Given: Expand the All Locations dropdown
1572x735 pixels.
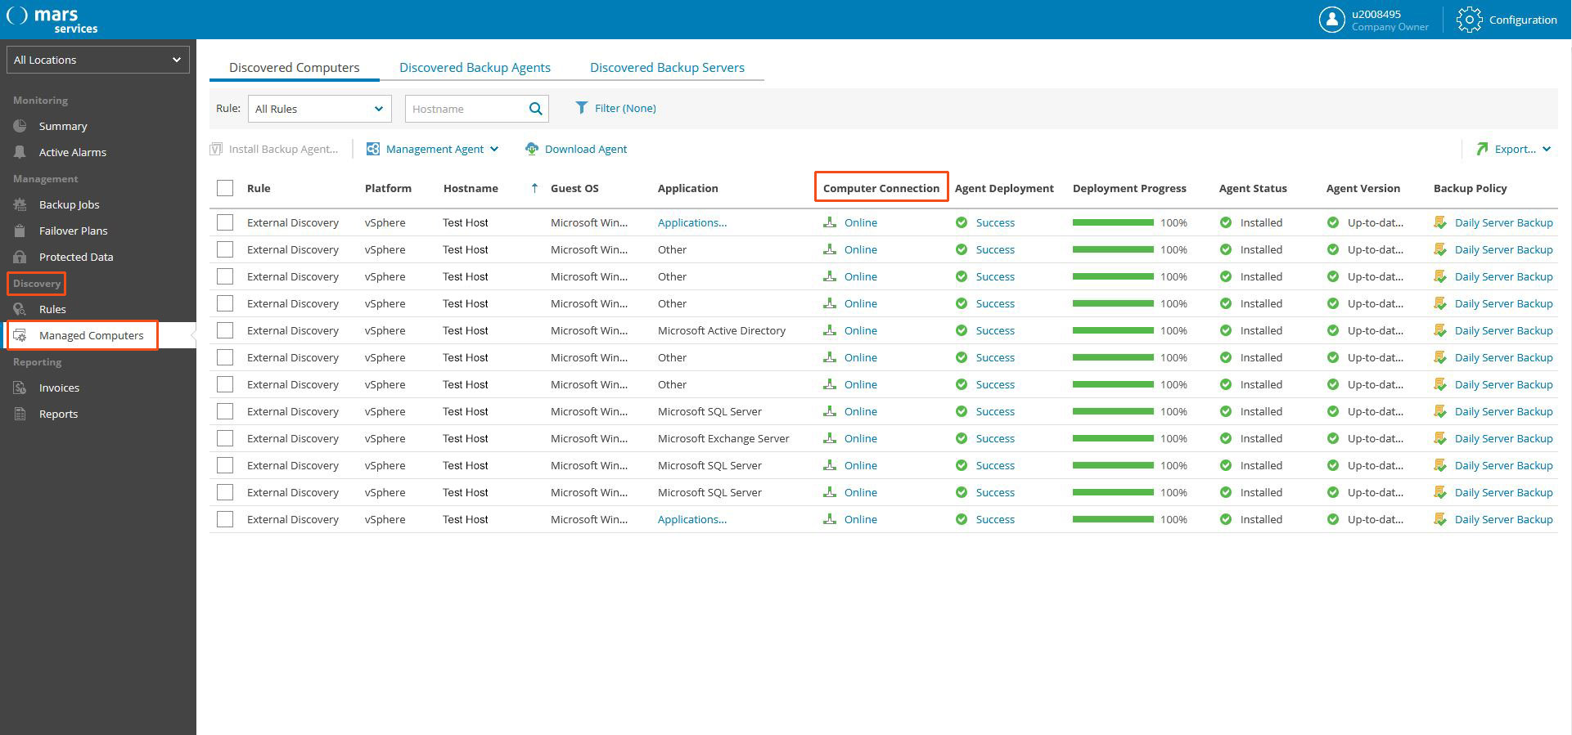Looking at the screenshot, I should point(97,60).
